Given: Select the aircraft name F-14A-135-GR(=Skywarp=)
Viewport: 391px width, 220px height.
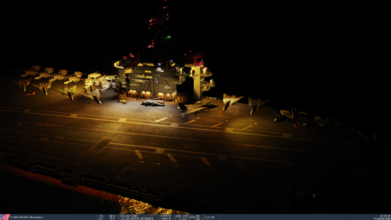Looking at the screenshot, I should click(x=27, y=217).
